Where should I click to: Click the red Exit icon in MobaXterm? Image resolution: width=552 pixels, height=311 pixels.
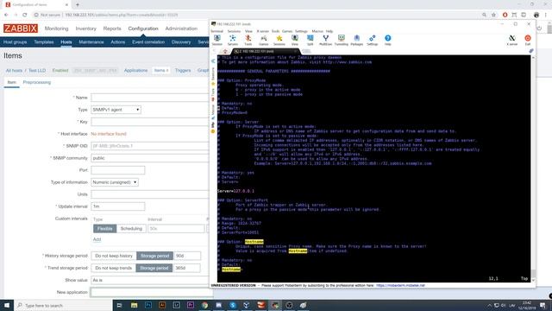point(527,40)
